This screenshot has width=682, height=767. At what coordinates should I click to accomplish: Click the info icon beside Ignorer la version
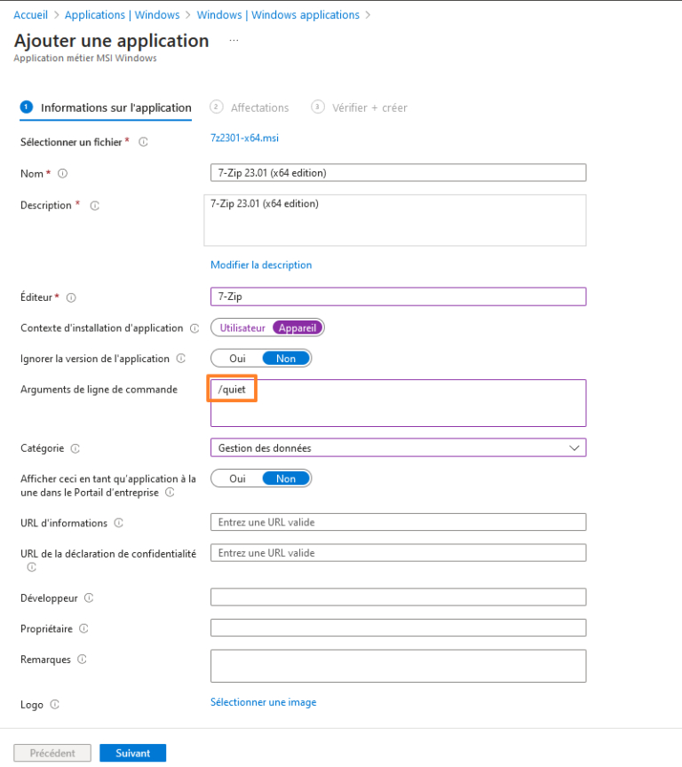(180, 359)
